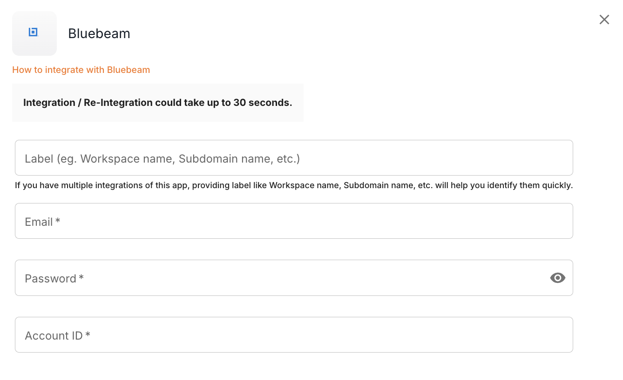623x380 pixels.
Task: Click the "Password" placeholder text
Action: click(50, 279)
